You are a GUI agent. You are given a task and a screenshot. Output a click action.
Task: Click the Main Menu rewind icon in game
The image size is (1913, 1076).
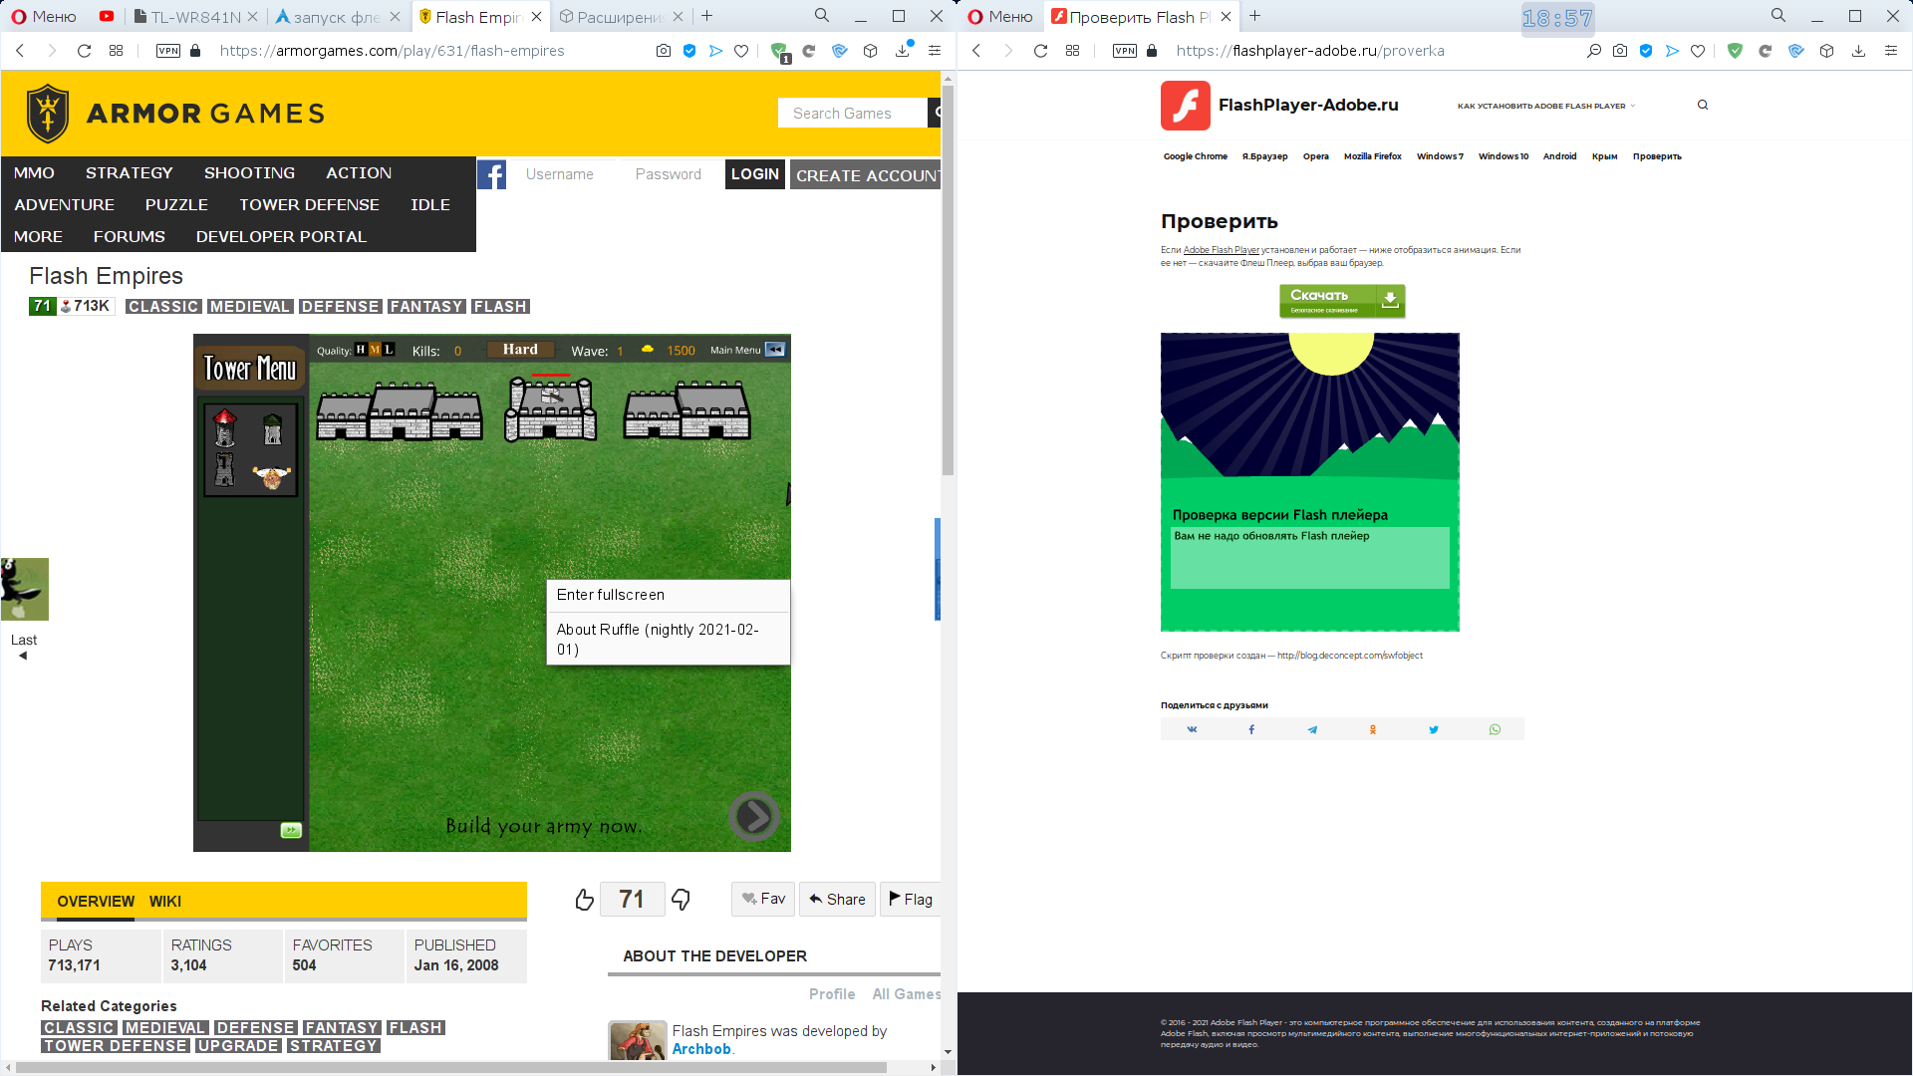pos(775,350)
